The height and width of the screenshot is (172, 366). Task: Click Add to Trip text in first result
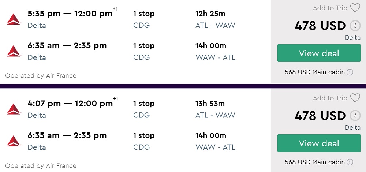330,8
